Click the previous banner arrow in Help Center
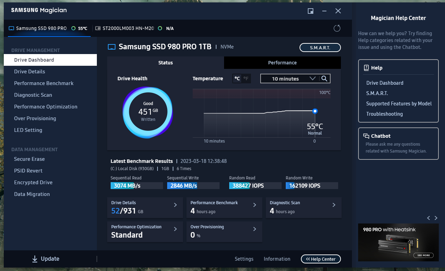Screen dimensions: 445x271 [428, 218]
